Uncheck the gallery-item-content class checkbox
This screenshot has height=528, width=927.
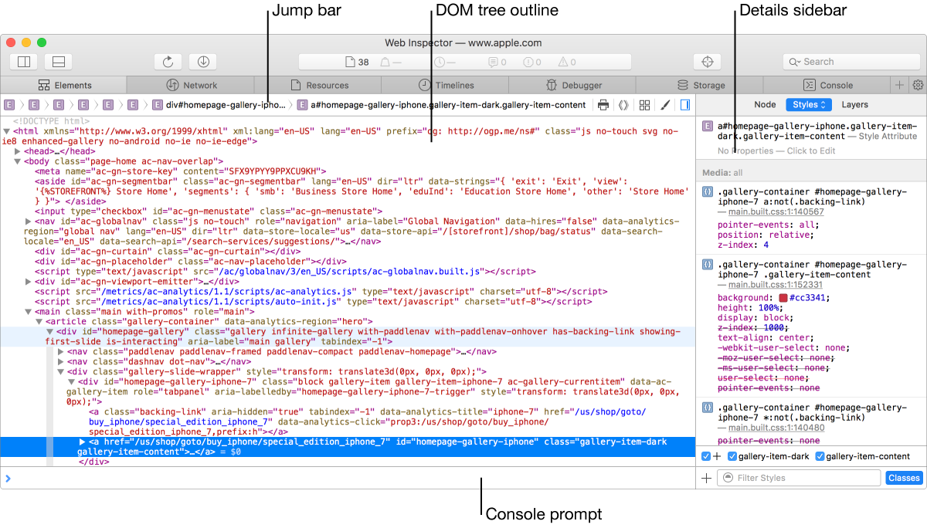820,456
